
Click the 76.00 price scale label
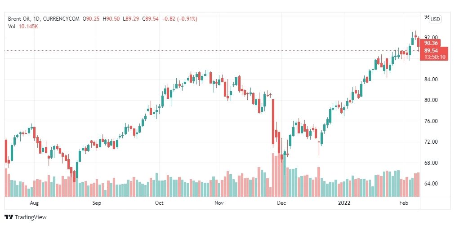click(x=431, y=121)
